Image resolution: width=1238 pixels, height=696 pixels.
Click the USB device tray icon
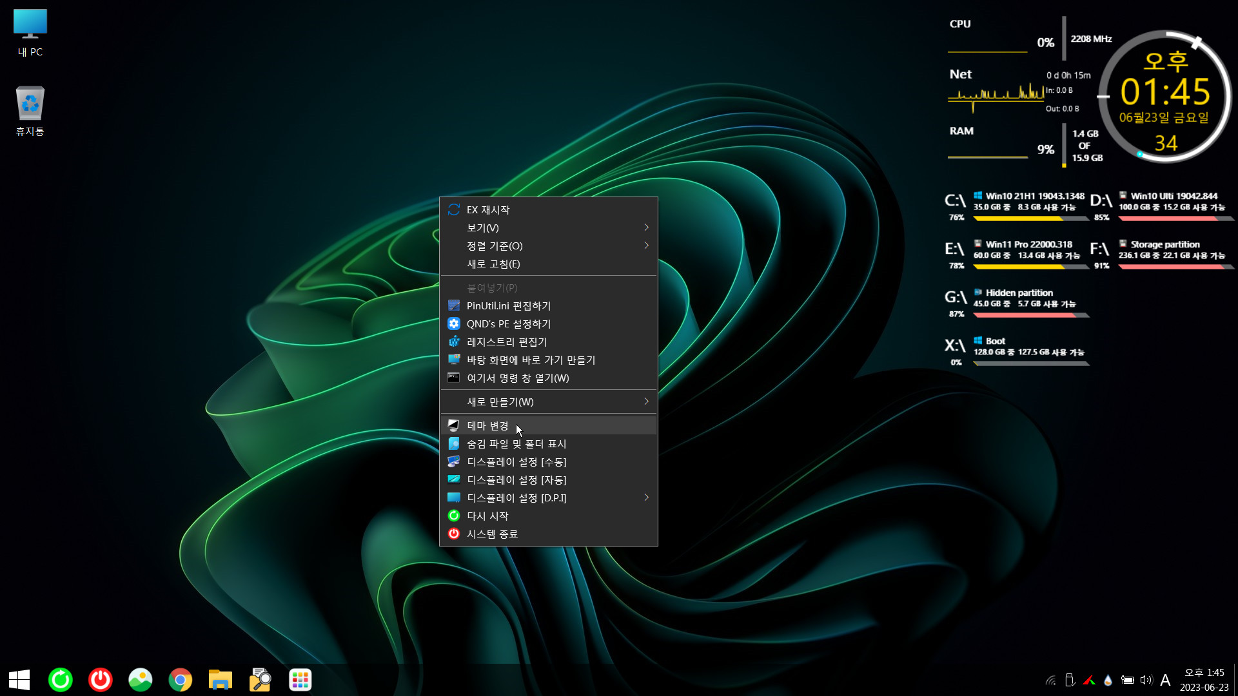[1070, 680]
